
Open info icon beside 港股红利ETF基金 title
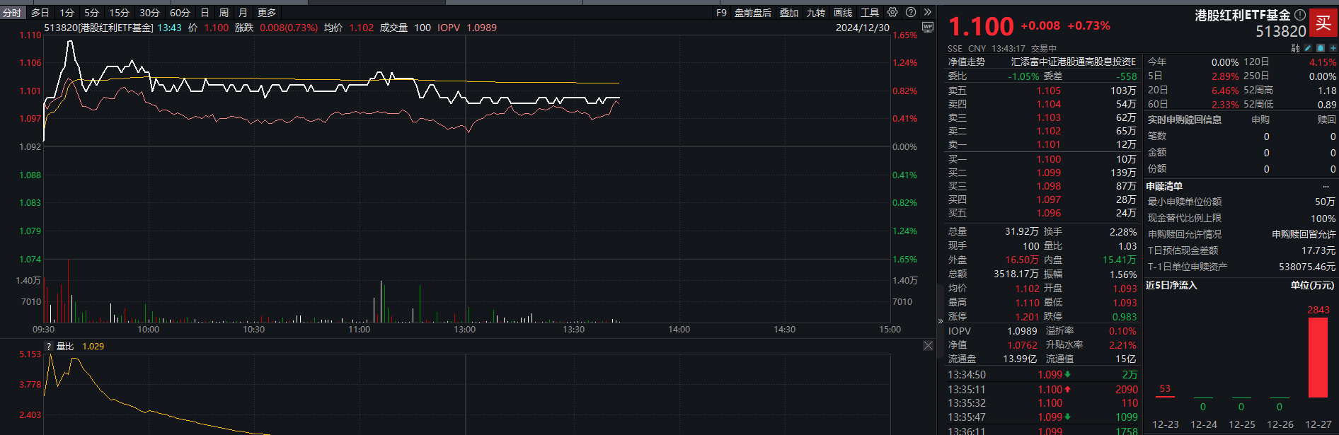1300,15
